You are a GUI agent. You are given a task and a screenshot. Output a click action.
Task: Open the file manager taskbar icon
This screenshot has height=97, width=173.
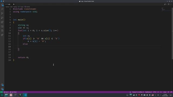point(6,95)
